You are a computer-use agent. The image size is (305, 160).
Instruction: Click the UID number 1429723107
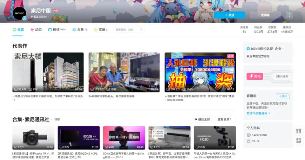point(260,135)
